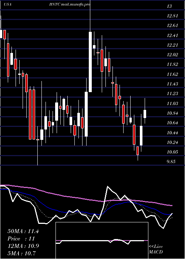Click the price axis label '10.64'
Viewport: 185px width, 259px height.
point(172,123)
